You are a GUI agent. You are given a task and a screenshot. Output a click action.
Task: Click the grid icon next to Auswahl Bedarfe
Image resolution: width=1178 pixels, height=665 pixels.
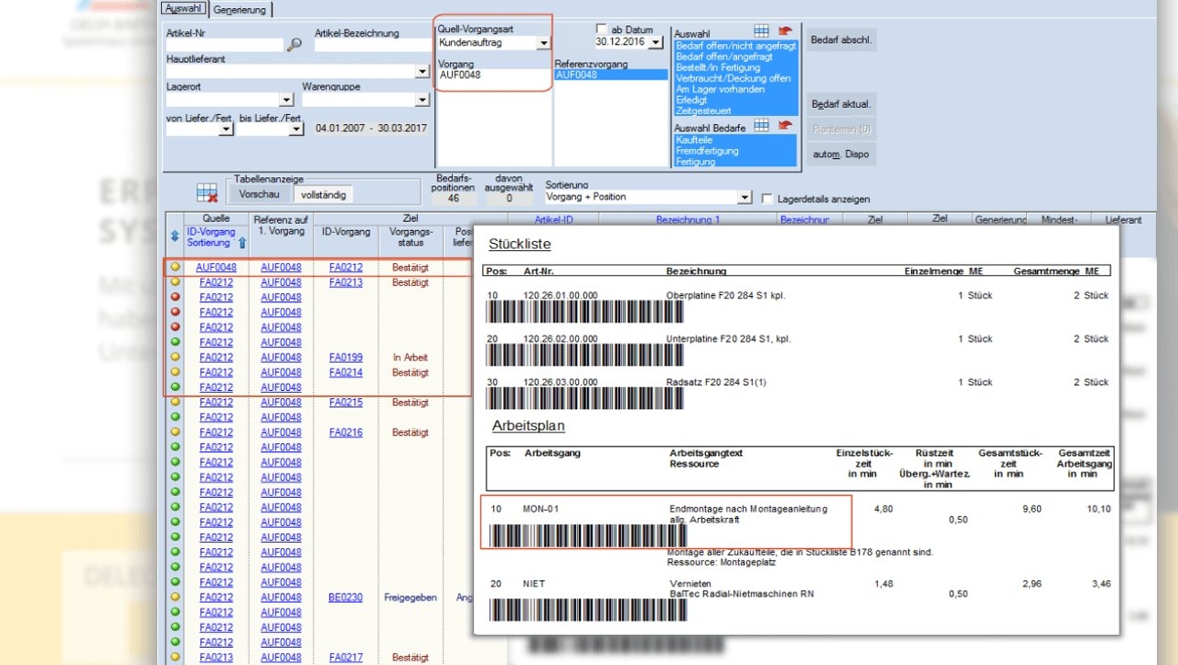coord(761,126)
